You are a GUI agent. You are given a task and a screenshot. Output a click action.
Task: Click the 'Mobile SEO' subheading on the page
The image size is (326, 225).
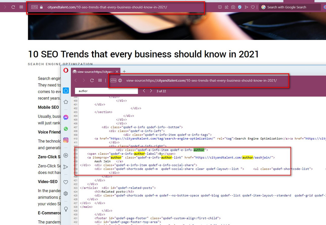[48, 107]
